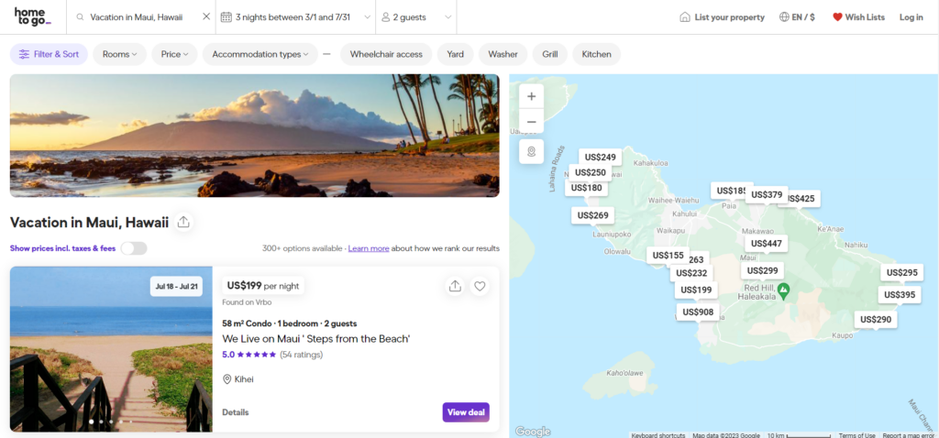Click the 'Jul 18 – Jul 21' date badge
939x438 pixels.
(x=176, y=286)
